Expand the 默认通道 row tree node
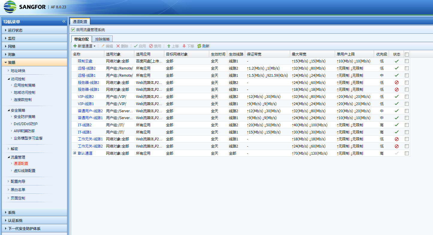The image size is (433, 235). coord(75,153)
